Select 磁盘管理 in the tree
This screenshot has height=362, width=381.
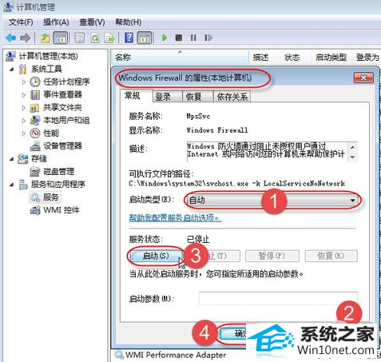[58, 172]
